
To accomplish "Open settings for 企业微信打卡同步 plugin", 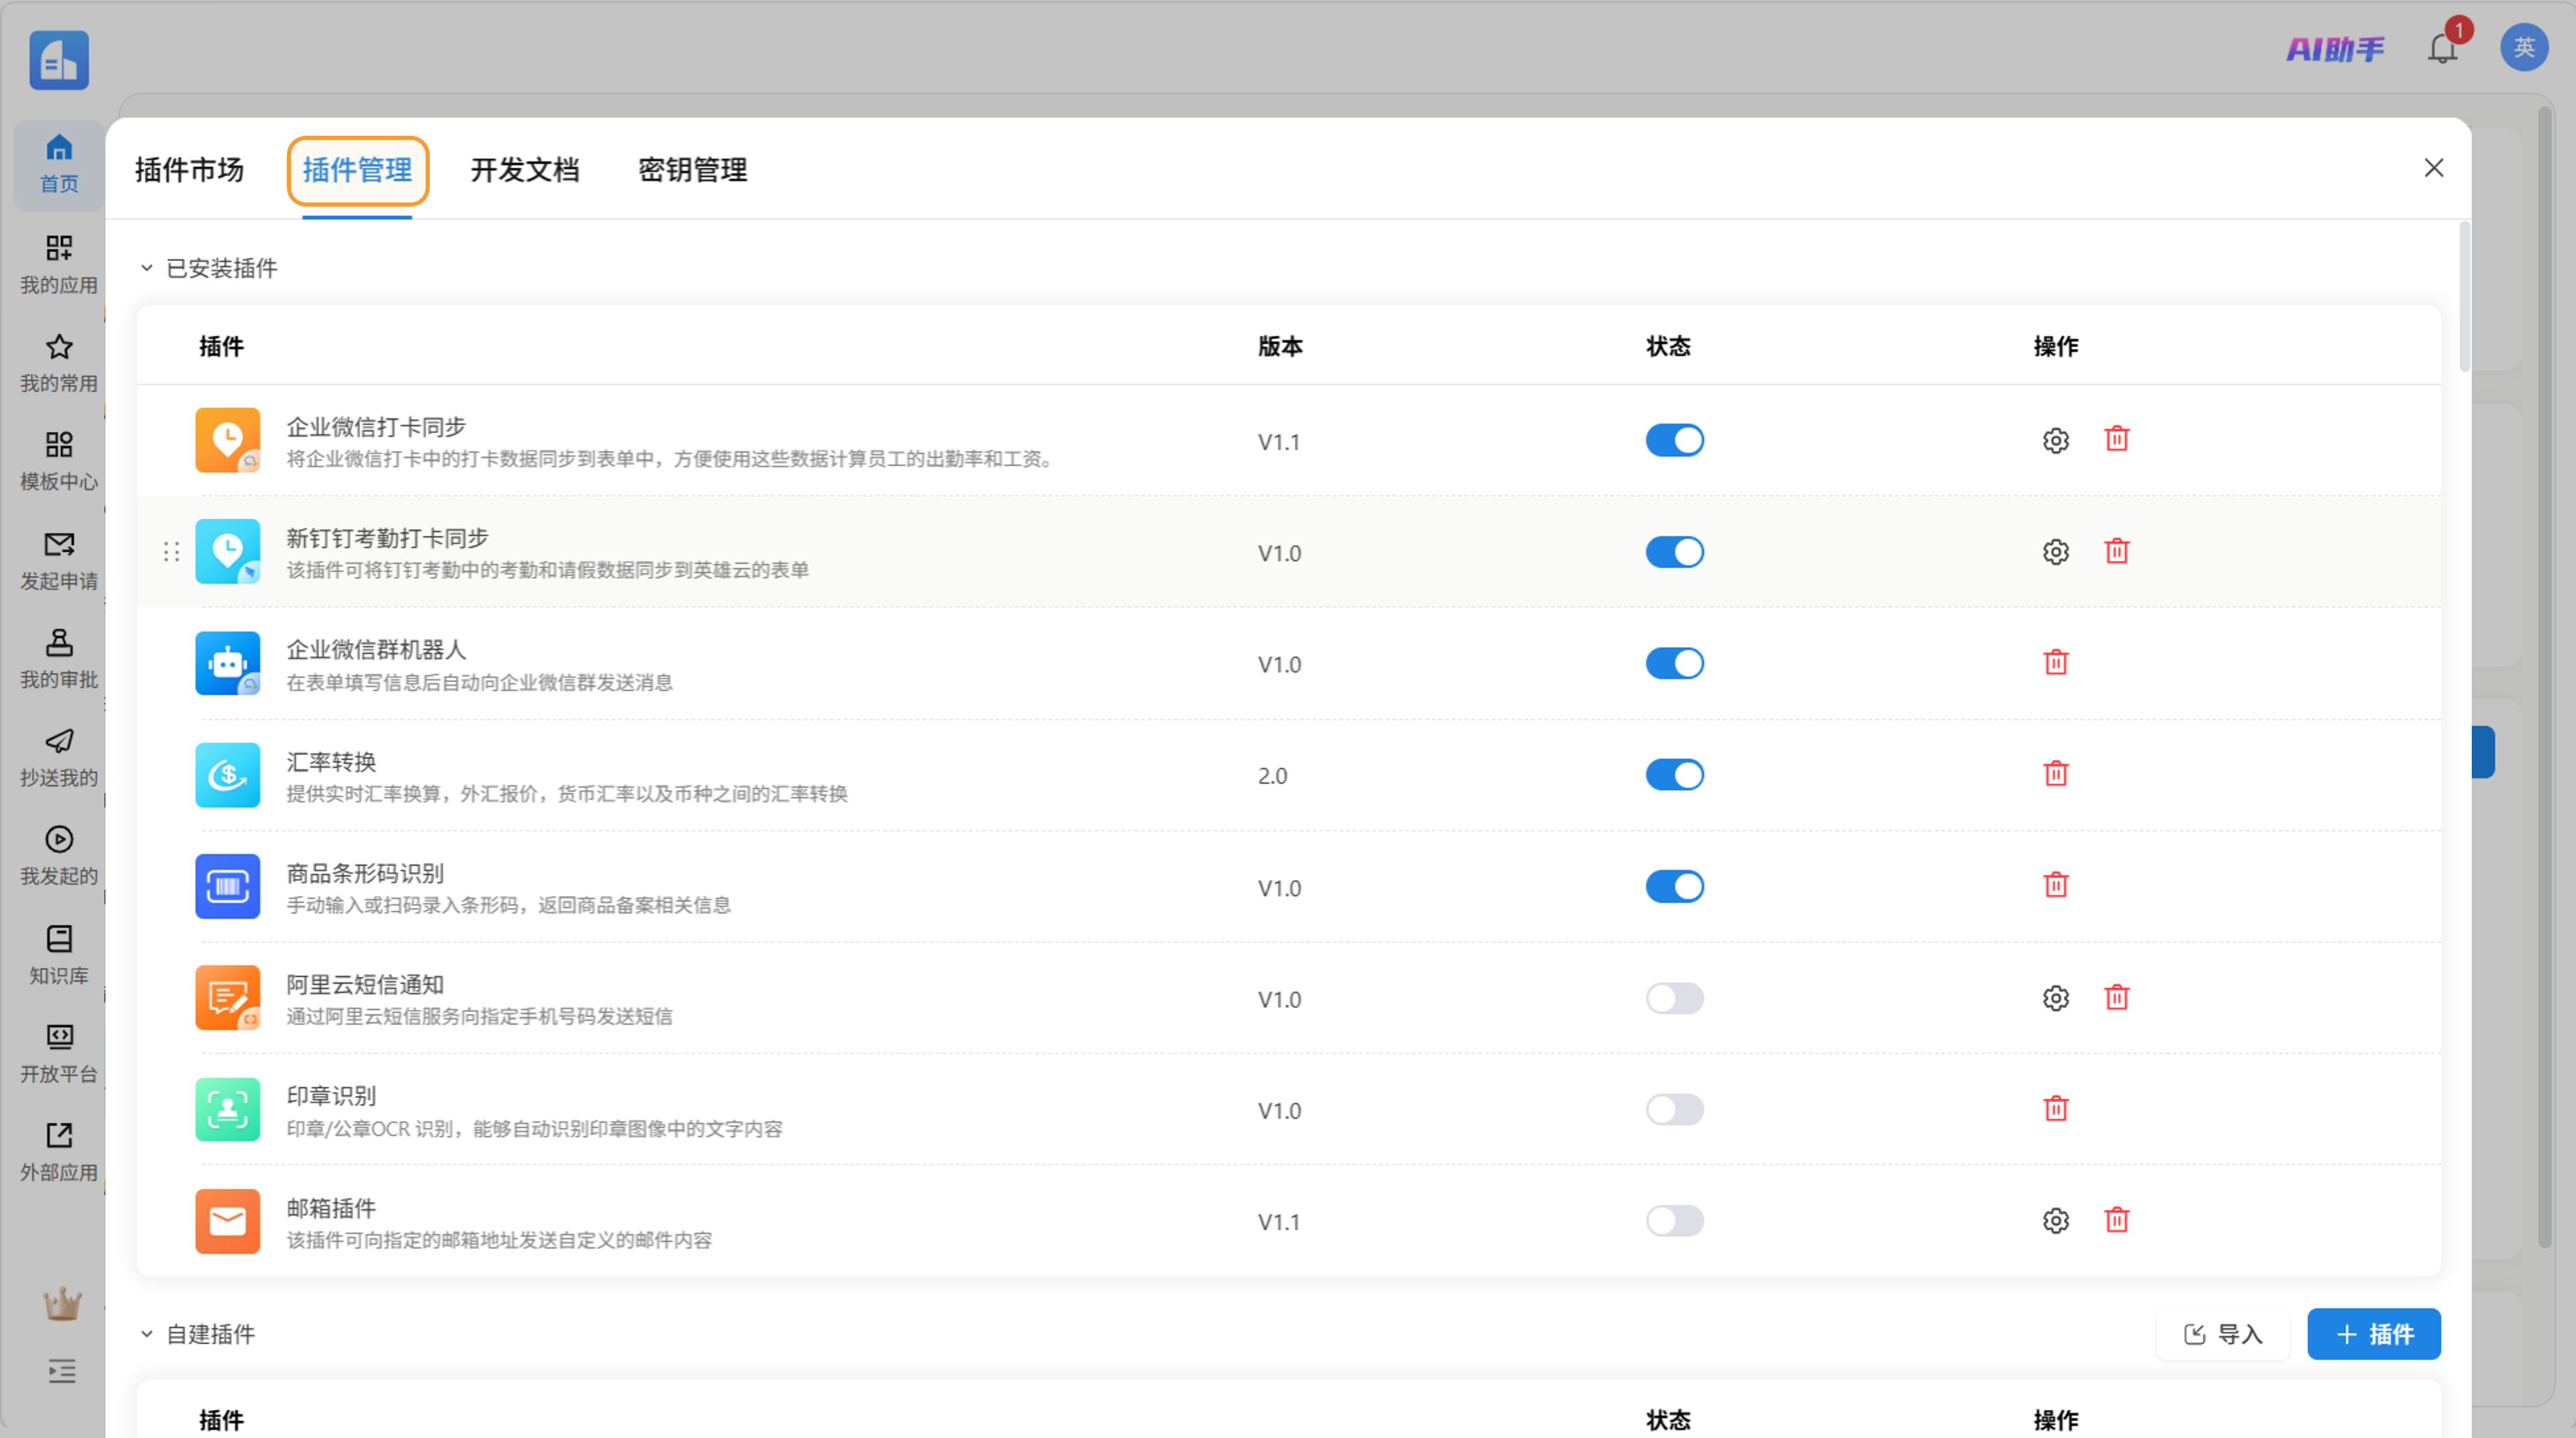I will tap(2055, 440).
